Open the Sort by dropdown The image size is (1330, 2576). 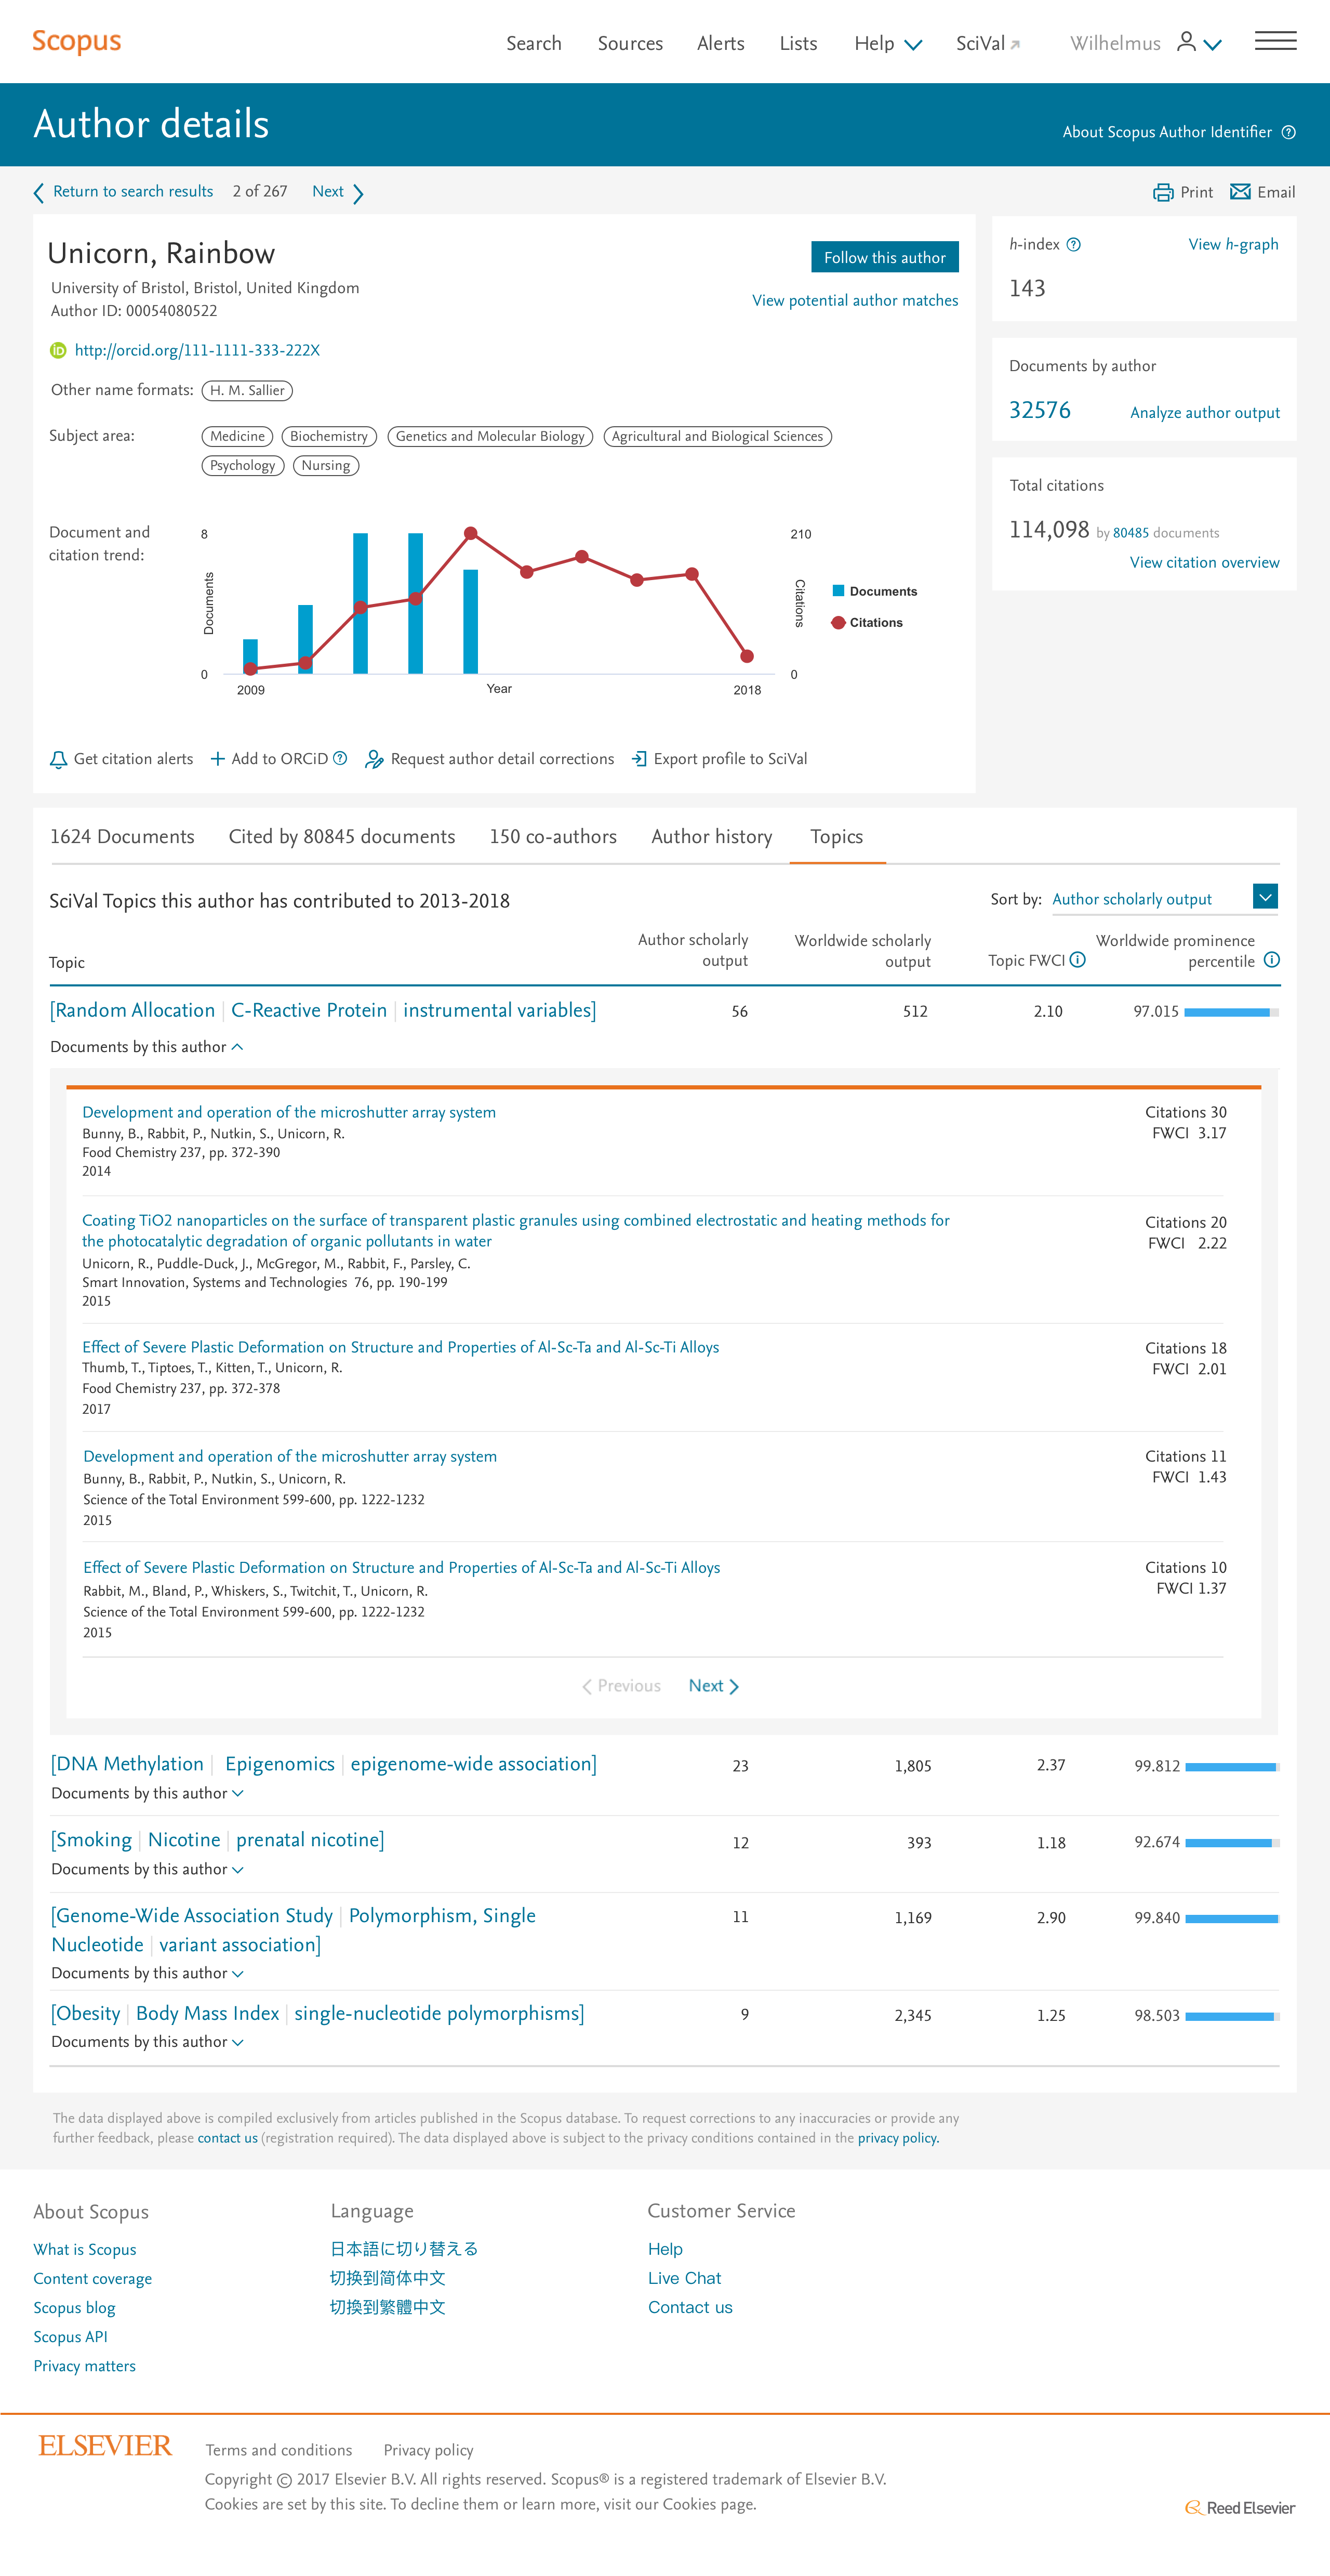tap(1264, 897)
